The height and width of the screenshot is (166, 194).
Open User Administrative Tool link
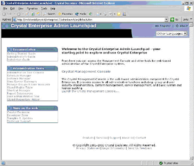[23, 96]
